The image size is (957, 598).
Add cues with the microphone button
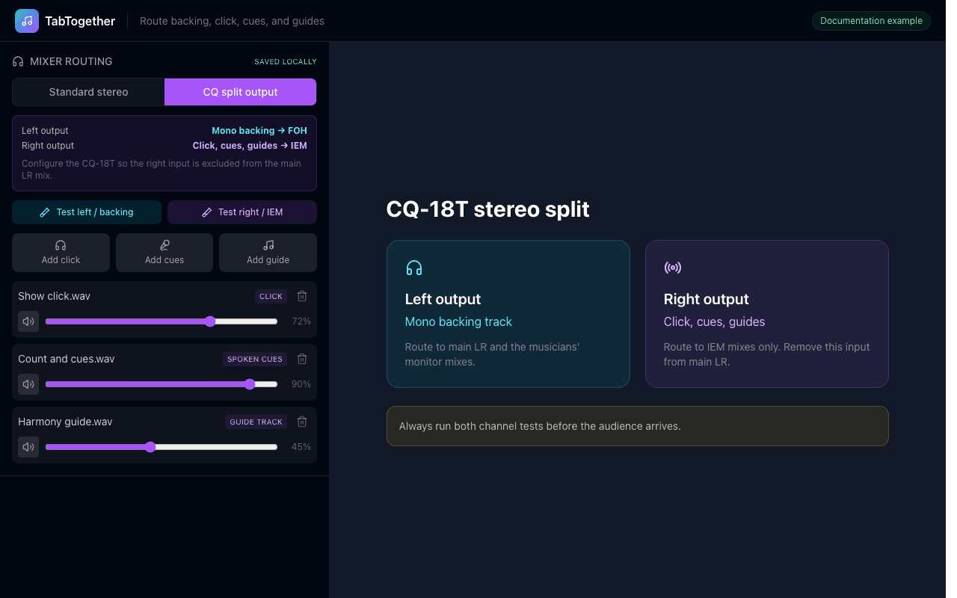coord(164,253)
